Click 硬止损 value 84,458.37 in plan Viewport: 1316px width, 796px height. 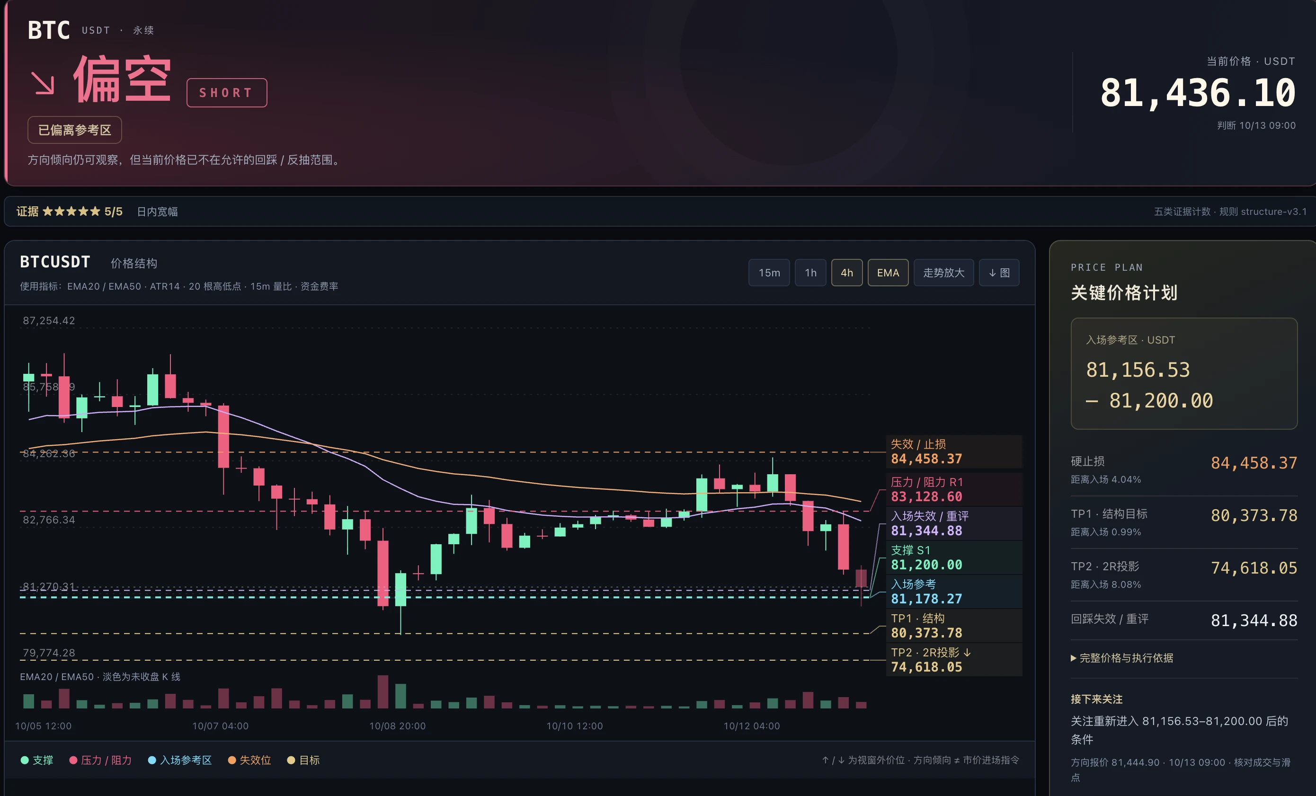(1254, 463)
